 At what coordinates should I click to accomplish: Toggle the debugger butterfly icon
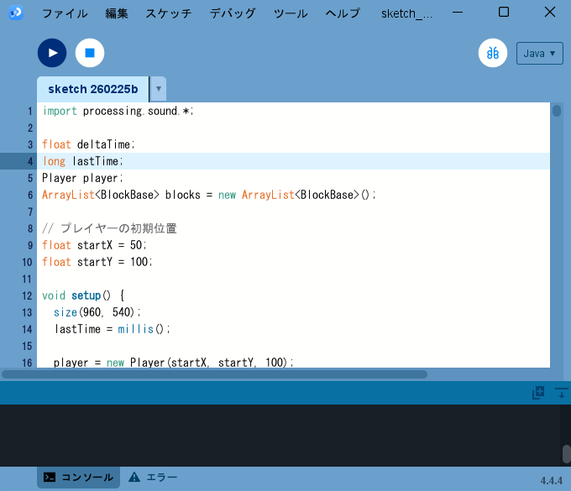tap(493, 53)
